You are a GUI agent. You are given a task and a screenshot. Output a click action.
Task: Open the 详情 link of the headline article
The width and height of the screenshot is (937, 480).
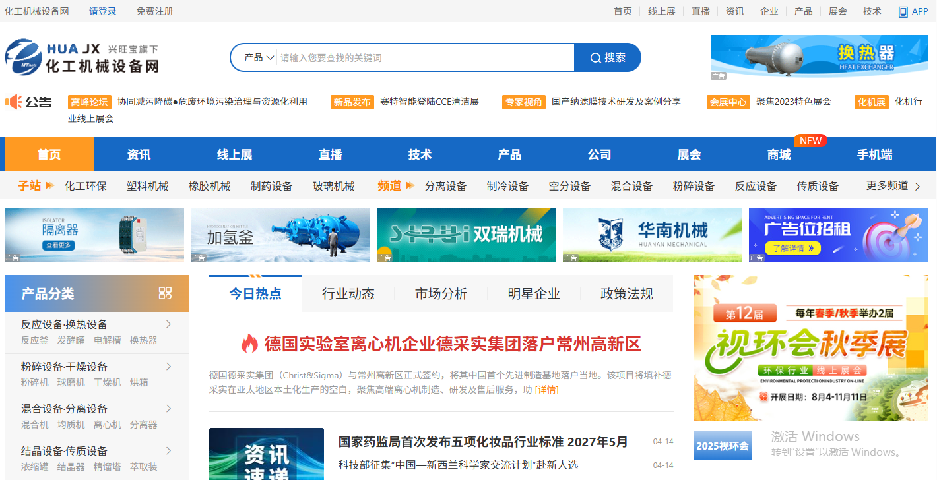(546, 390)
